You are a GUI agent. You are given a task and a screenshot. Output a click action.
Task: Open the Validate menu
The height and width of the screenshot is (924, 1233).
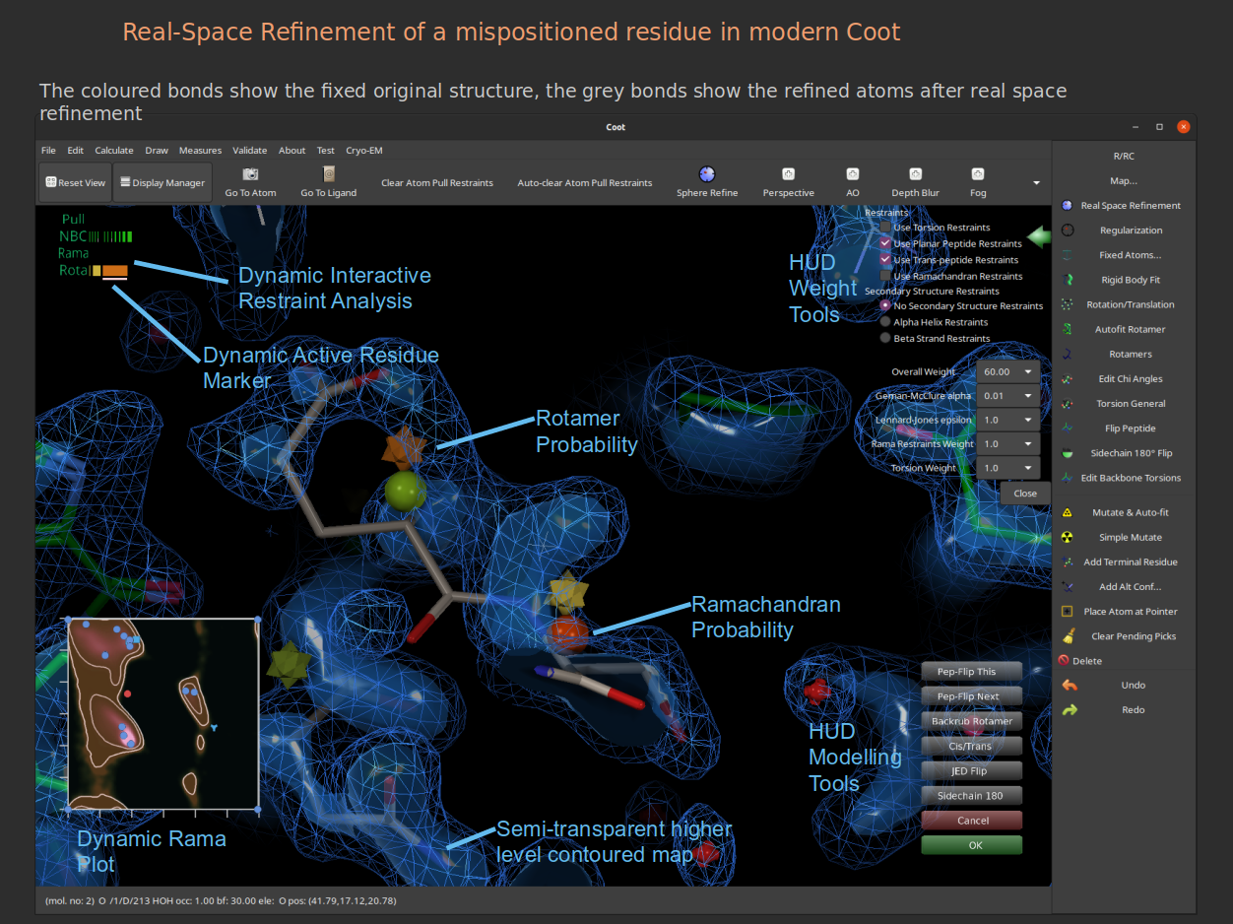click(x=249, y=151)
